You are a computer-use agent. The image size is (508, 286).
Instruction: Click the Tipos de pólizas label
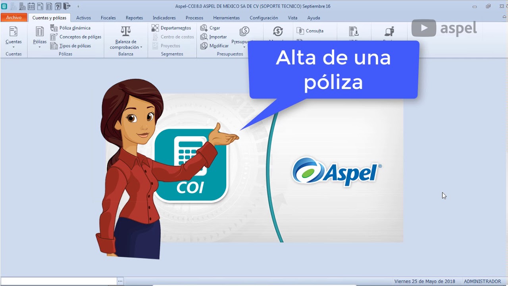coord(75,46)
